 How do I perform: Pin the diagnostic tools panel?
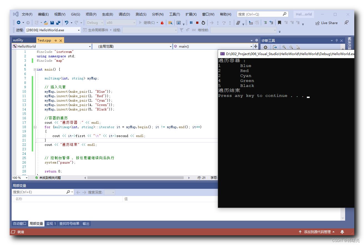tap(337, 40)
